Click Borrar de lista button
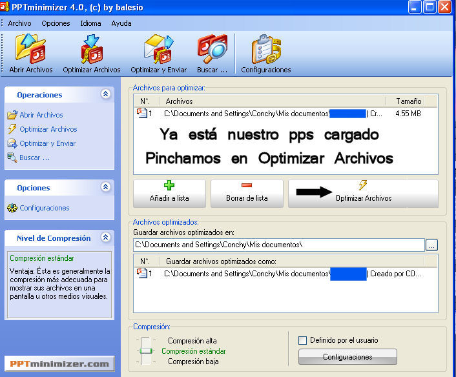 click(247, 193)
